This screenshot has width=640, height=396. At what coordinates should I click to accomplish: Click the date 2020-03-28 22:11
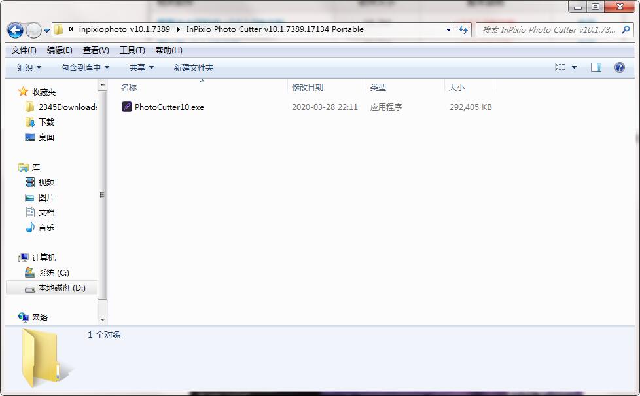pos(325,107)
